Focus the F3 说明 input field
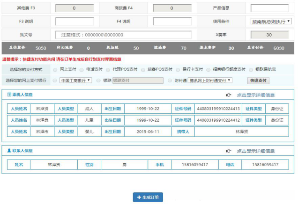Screen dimensions: 298x205 pyautogui.click(x=74, y=22)
